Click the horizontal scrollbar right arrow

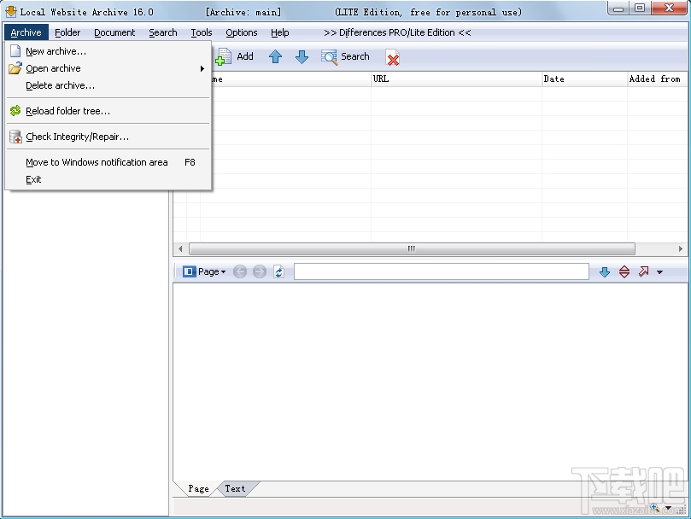[x=681, y=248]
